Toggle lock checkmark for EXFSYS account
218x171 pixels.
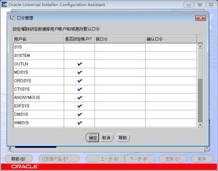(80, 106)
